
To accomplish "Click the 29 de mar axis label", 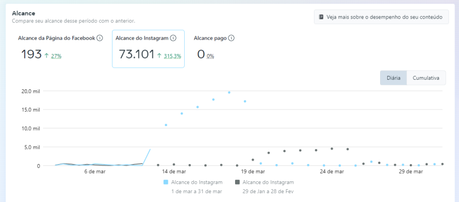I will pos(411,172).
